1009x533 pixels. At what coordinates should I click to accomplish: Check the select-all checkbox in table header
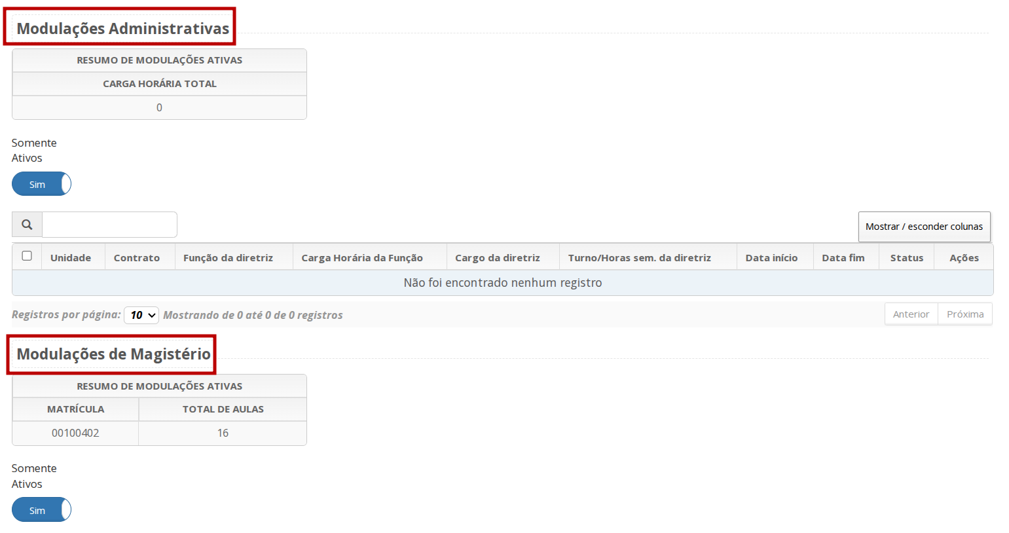click(27, 256)
